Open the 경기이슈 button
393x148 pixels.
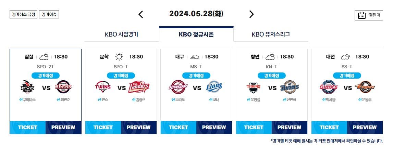tap(49, 14)
